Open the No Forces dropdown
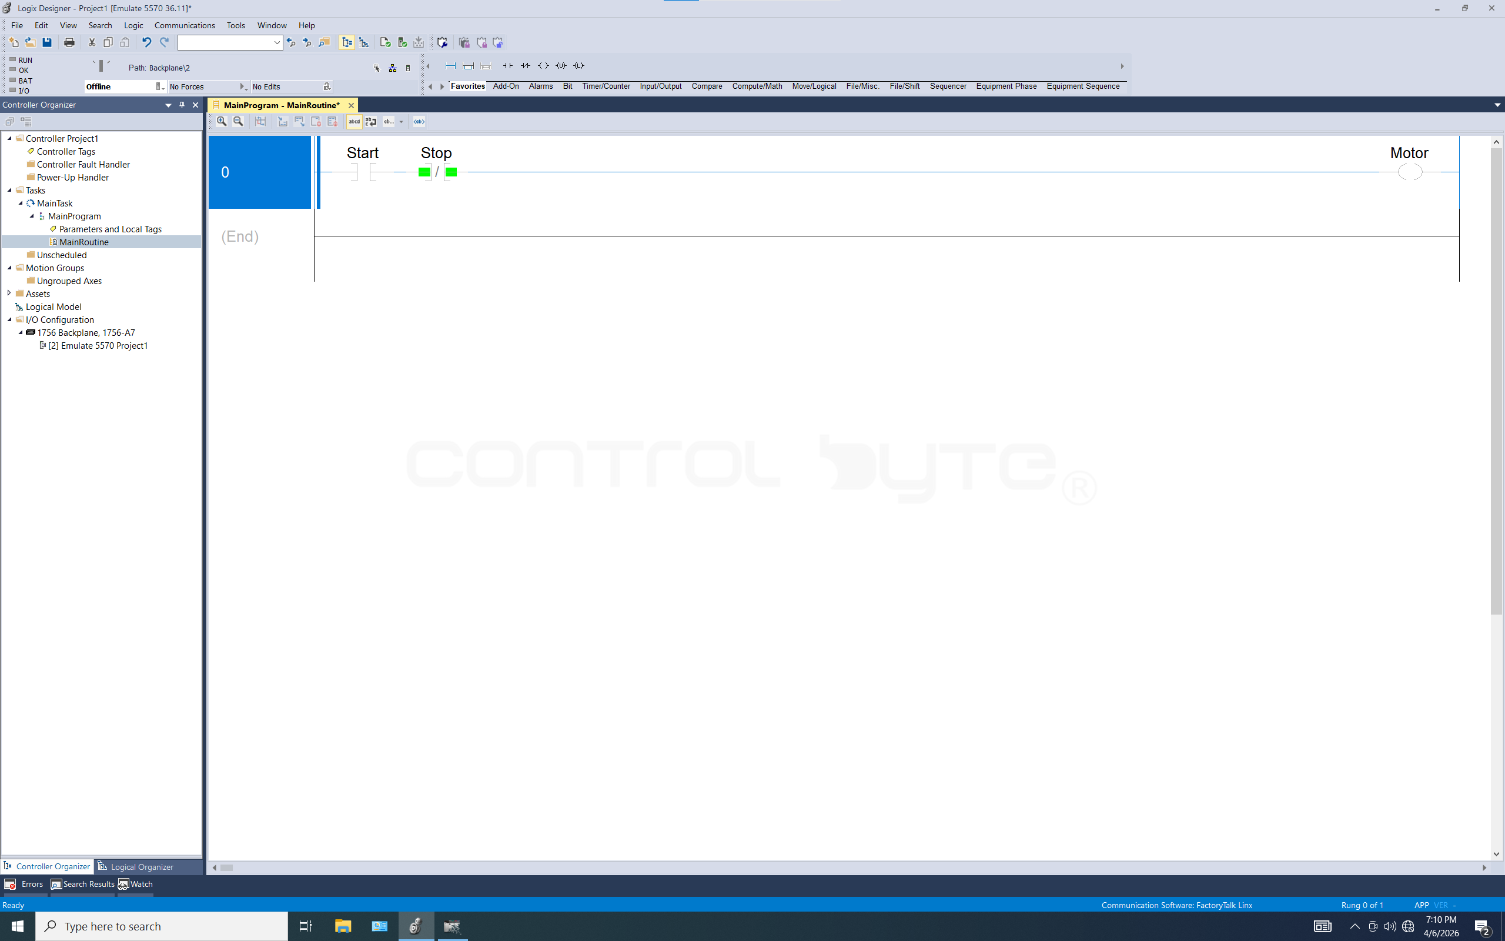The width and height of the screenshot is (1505, 941). (243, 86)
